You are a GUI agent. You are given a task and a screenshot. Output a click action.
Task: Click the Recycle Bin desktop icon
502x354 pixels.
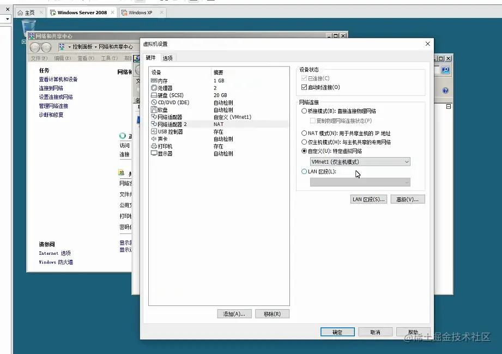[28, 27]
